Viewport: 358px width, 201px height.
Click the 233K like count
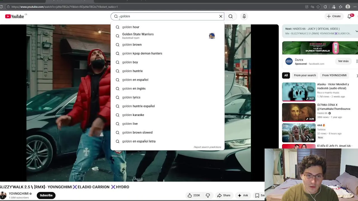(x=197, y=195)
